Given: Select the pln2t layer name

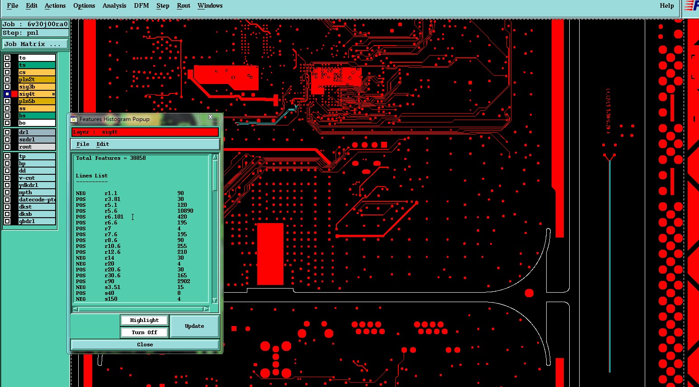Looking at the screenshot, I should [37, 79].
